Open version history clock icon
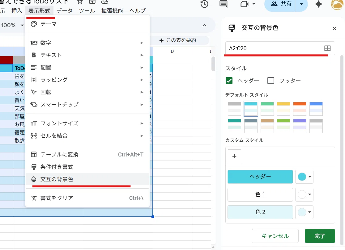This screenshot has height=250, width=345. point(204,4)
